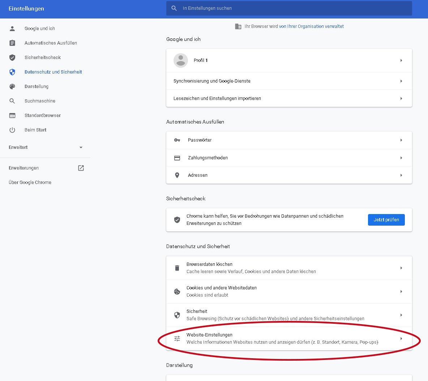
Task: Select Automatisches Ausfüllen in the sidebar
Action: tap(51, 43)
